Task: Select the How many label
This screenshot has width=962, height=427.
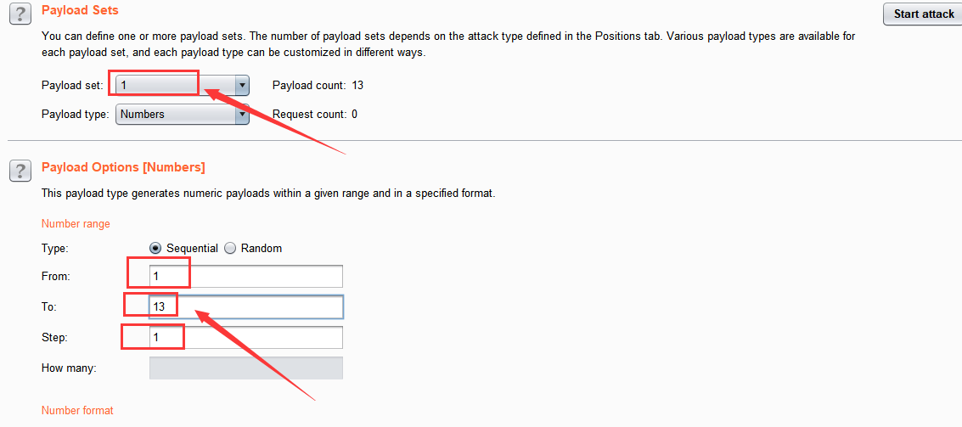Action: click(70, 368)
